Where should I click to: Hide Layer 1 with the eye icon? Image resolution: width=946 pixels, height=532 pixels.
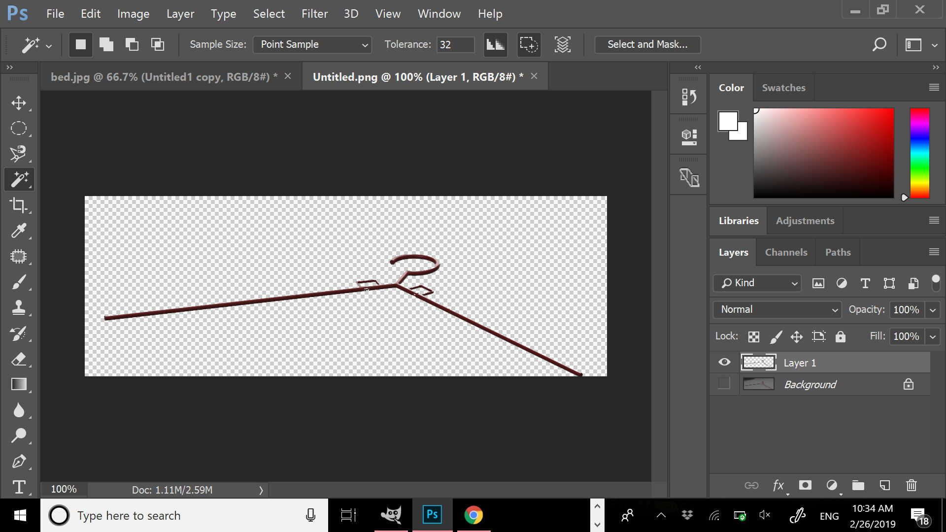coord(724,363)
